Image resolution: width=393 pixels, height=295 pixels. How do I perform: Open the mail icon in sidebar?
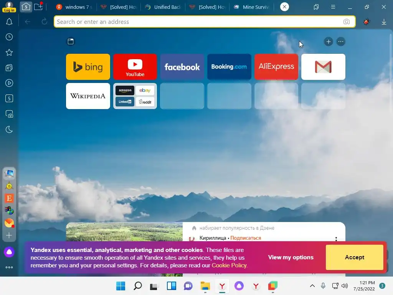(x=9, y=223)
